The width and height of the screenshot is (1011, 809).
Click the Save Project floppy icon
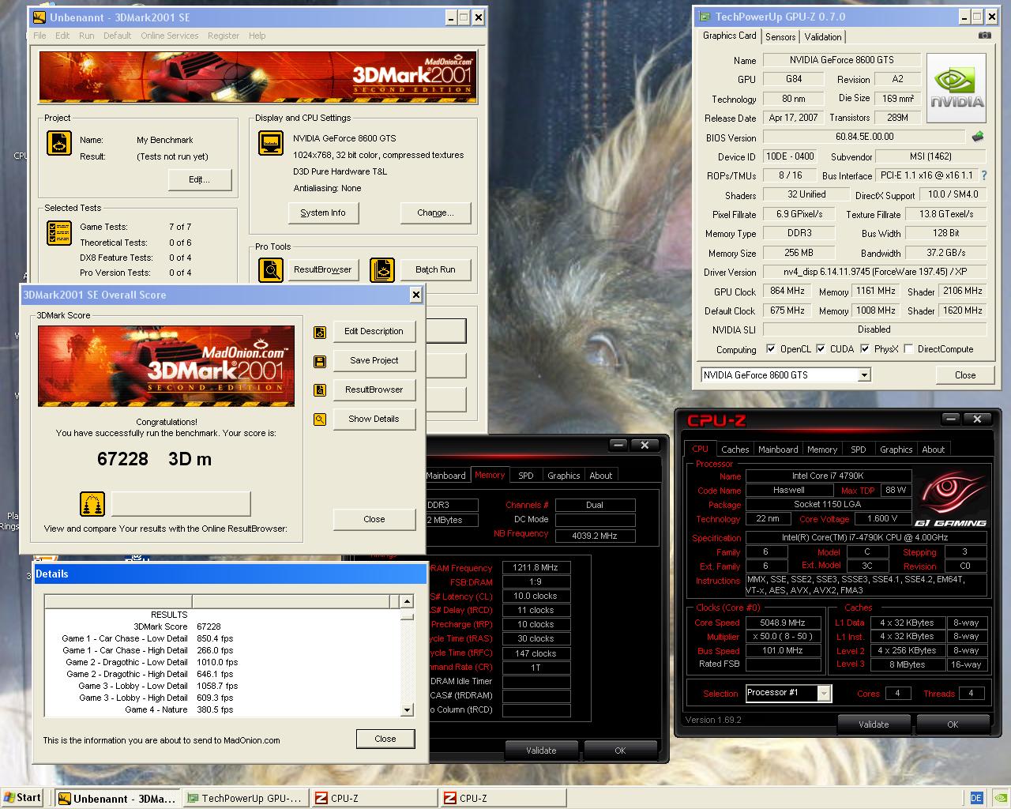[x=320, y=362]
